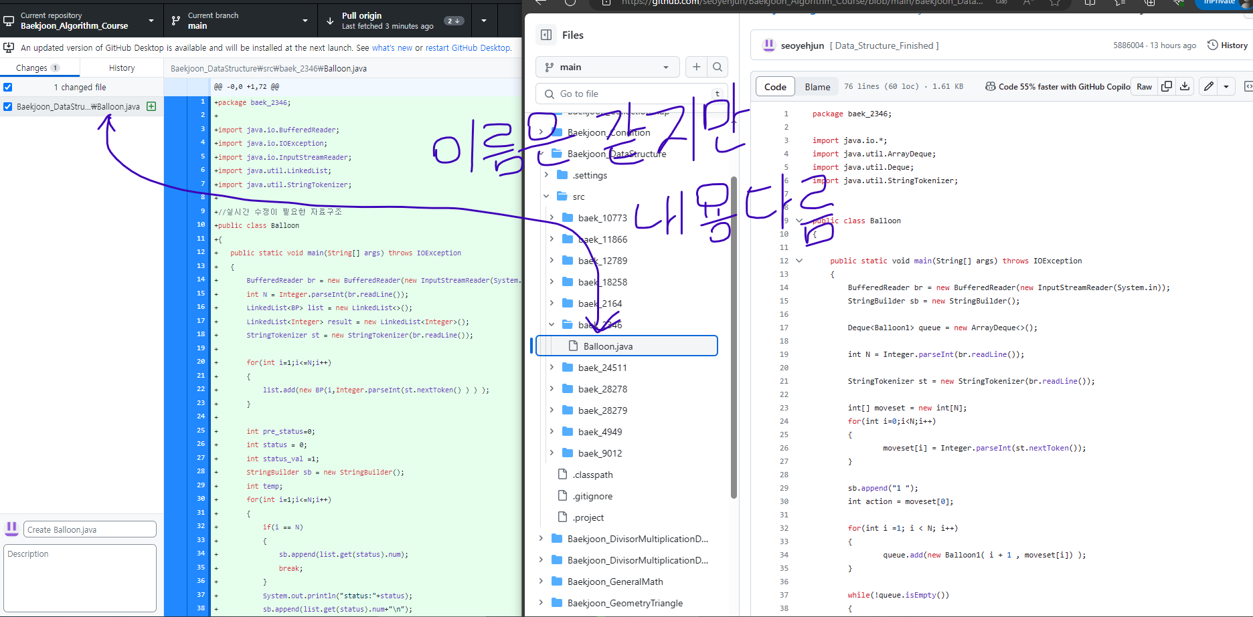Uncheck the Balloon.java changed file checkbox
This screenshot has height=617, width=1253.
tap(8, 106)
